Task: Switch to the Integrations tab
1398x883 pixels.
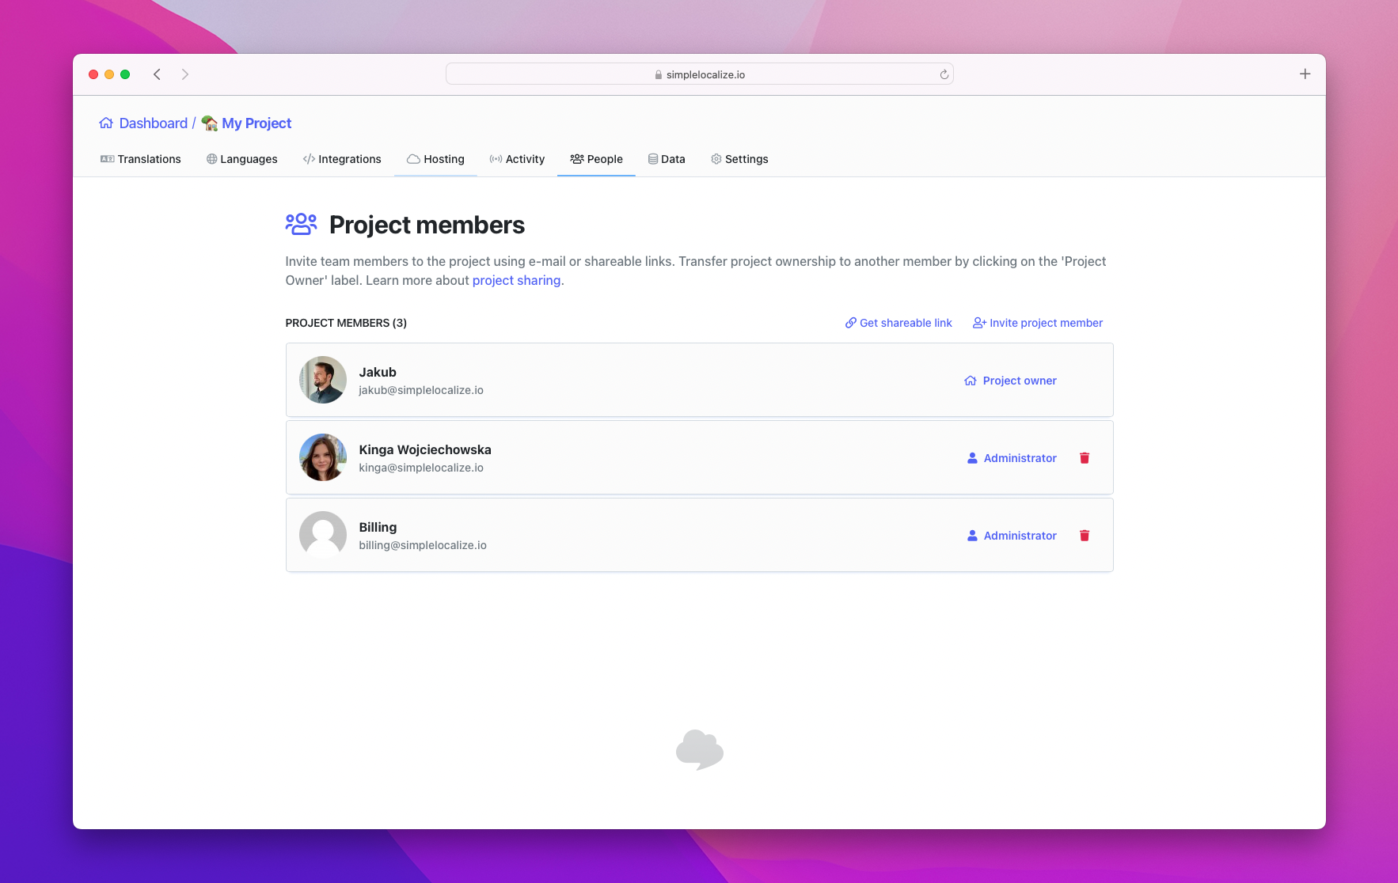Action: click(x=342, y=159)
